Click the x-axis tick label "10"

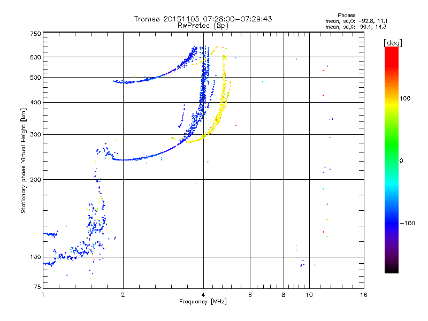[309, 295]
